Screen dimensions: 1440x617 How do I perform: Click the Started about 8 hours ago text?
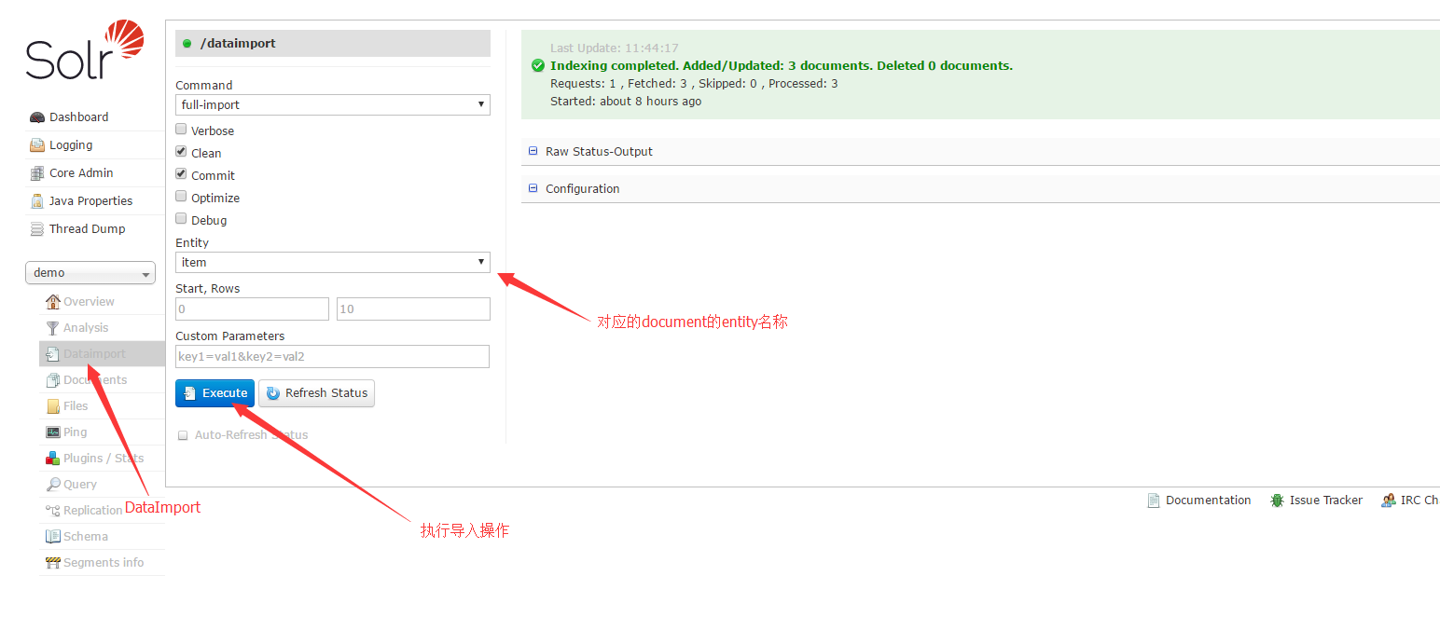point(626,102)
